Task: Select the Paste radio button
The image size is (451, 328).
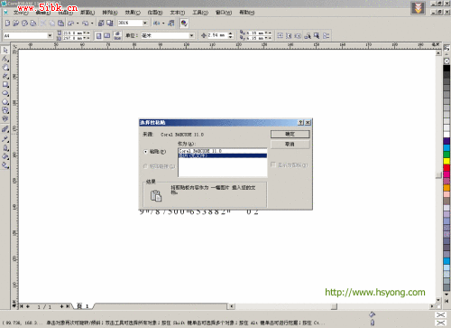Action: point(146,152)
